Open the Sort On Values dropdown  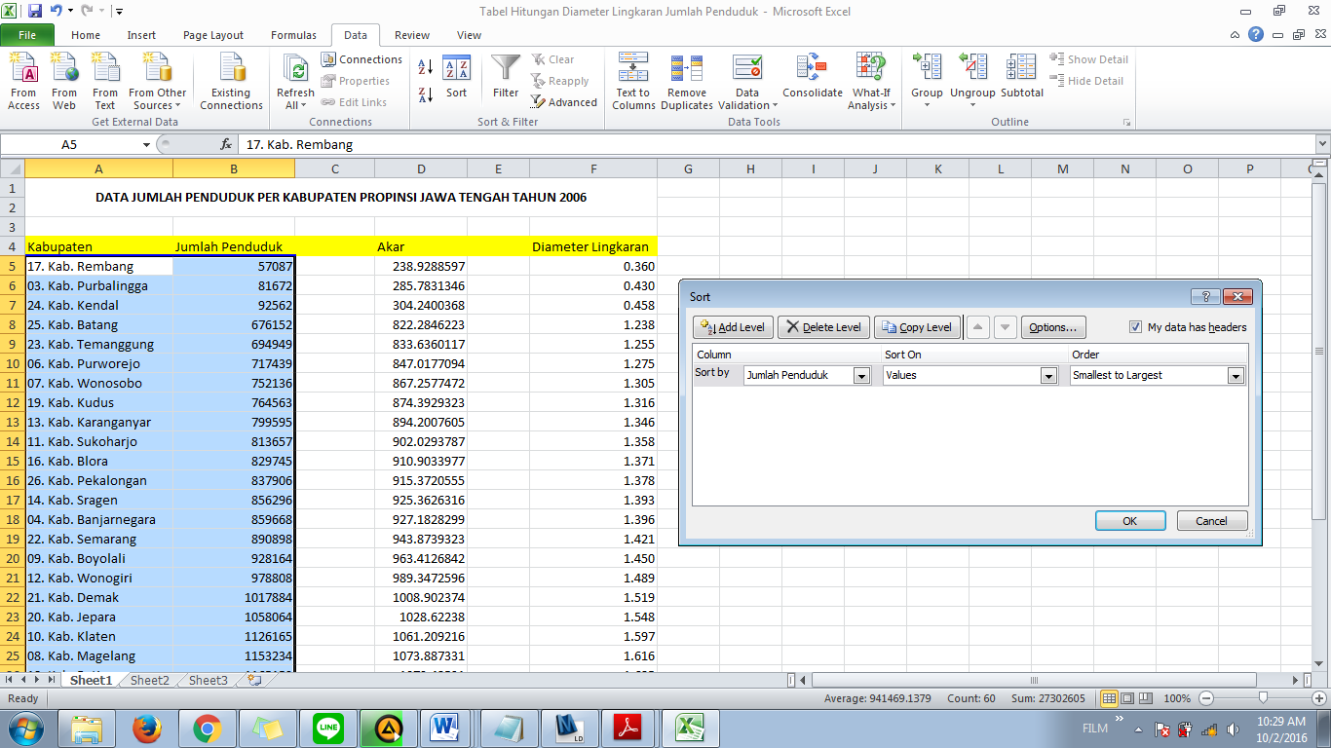click(x=1048, y=376)
